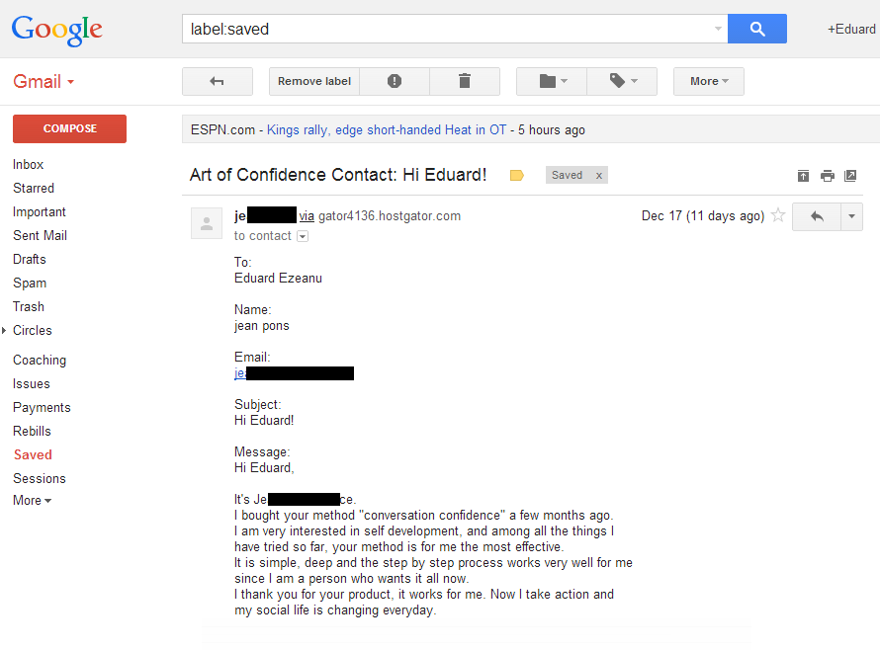Print the conversation using the printer icon

point(828,176)
